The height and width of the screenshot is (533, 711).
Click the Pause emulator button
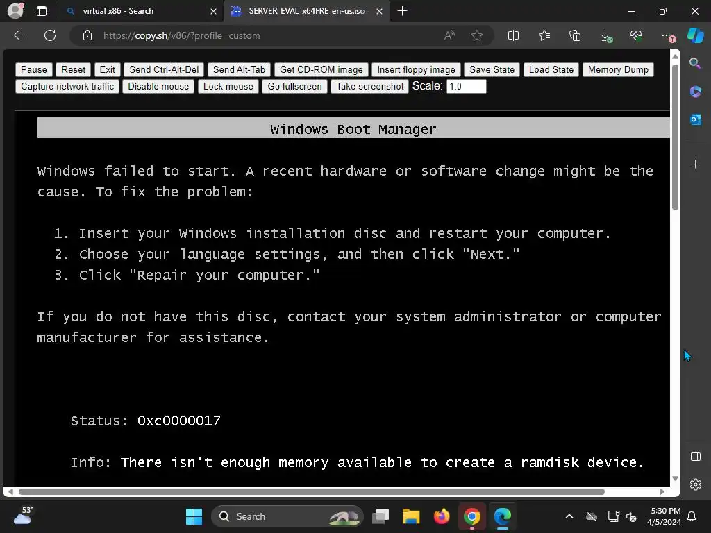33,69
